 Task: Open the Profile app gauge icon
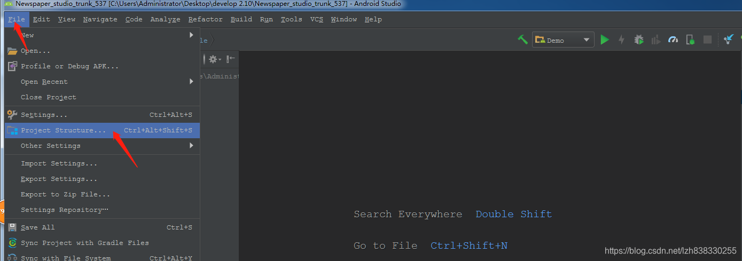673,40
